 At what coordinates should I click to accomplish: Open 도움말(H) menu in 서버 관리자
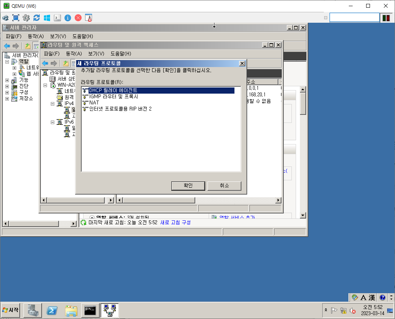[83, 36]
